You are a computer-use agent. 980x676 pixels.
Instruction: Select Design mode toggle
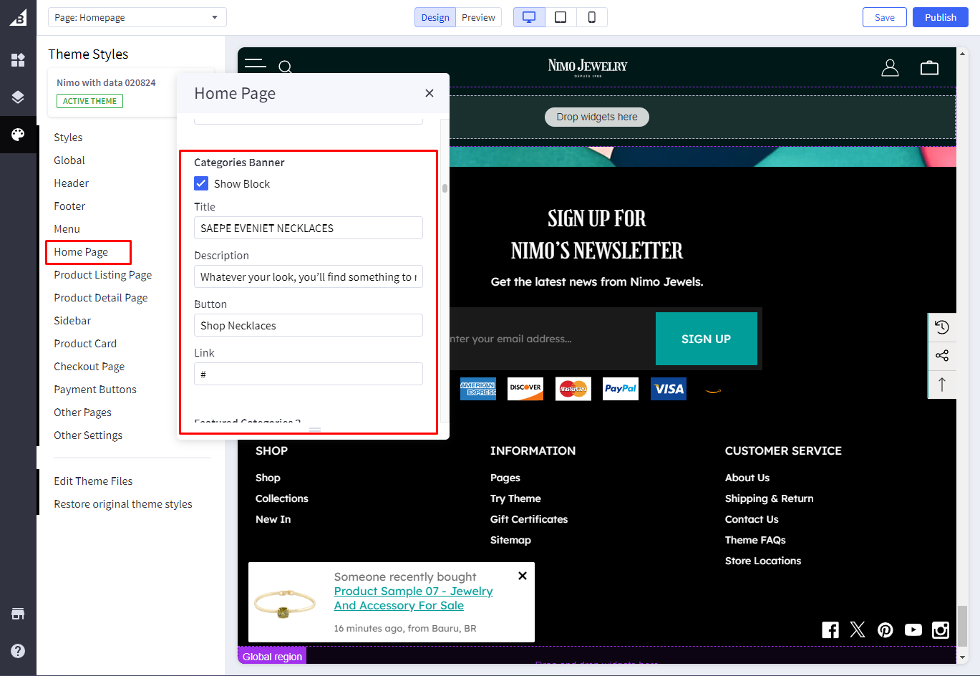click(435, 17)
